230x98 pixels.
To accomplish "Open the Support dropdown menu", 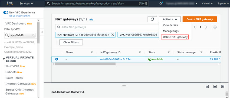I will [x=223, y=3].
